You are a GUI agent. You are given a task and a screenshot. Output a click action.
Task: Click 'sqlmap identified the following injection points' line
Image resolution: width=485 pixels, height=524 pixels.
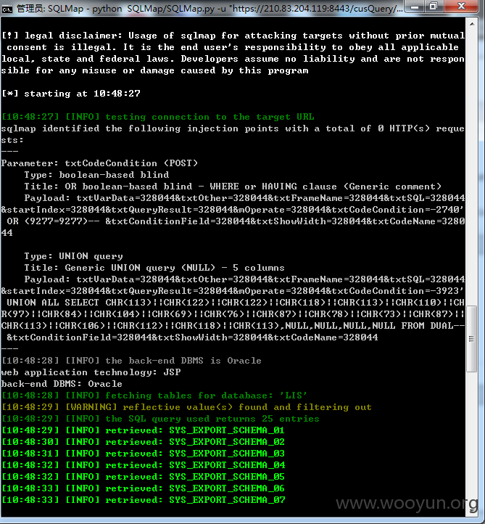[233, 128]
